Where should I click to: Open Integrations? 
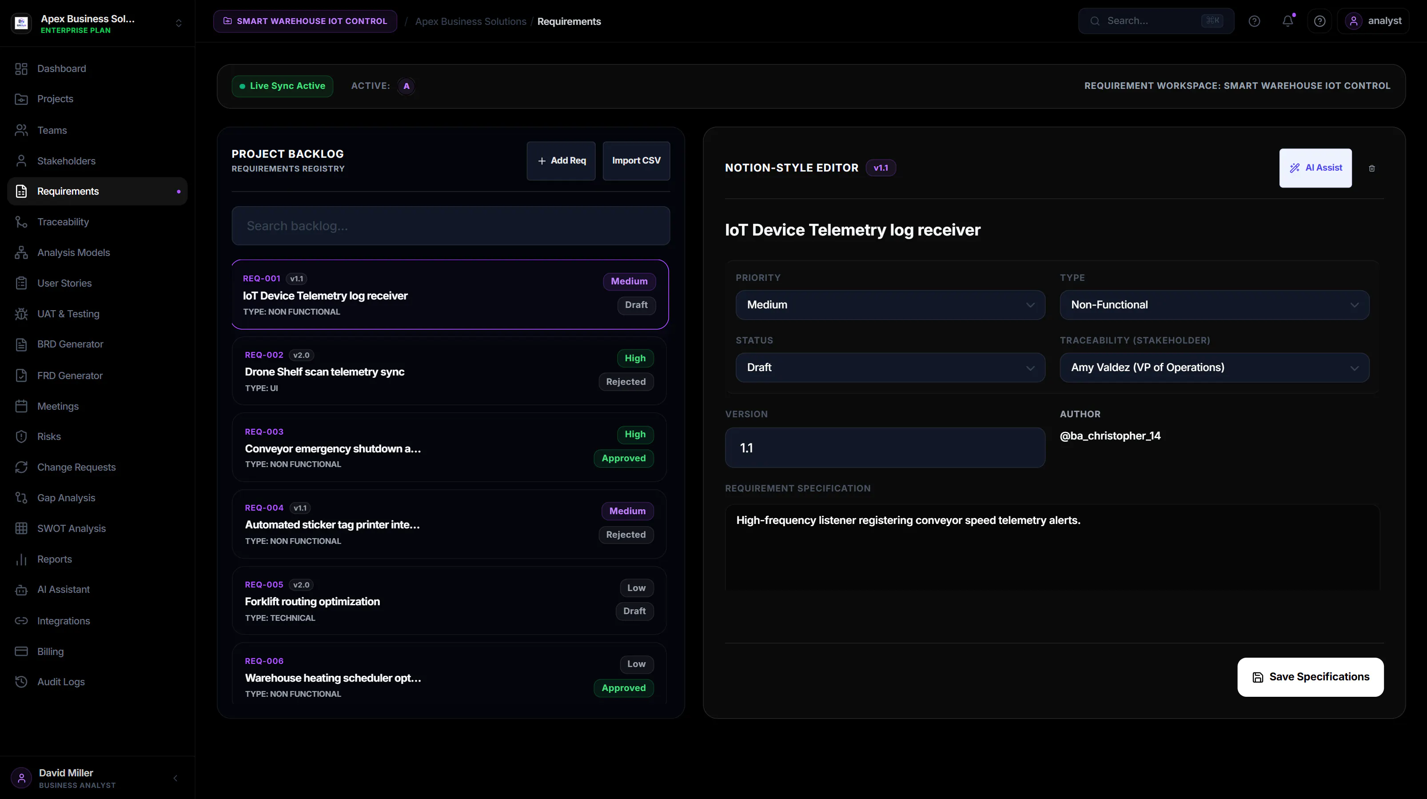[x=97, y=621]
